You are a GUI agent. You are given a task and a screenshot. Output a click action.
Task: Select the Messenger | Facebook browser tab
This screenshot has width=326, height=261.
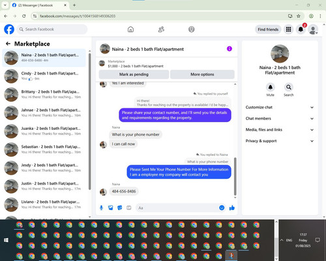40,5
